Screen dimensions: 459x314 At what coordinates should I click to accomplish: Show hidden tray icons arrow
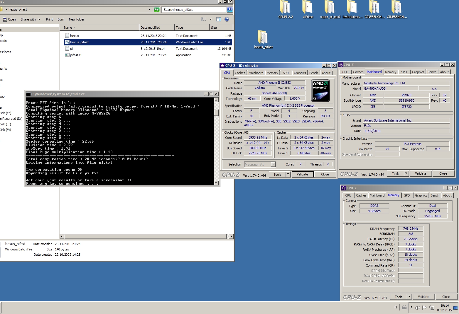coord(411,308)
